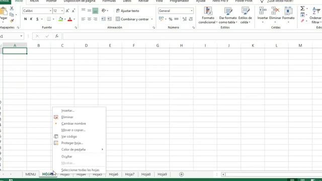
Task: Decrease indent icon
Action: pyautogui.click(x=104, y=19)
